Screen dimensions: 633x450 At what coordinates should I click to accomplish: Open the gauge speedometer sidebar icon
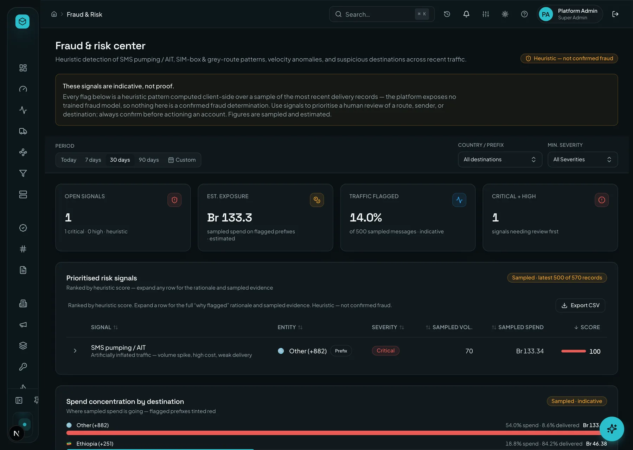coord(23,89)
